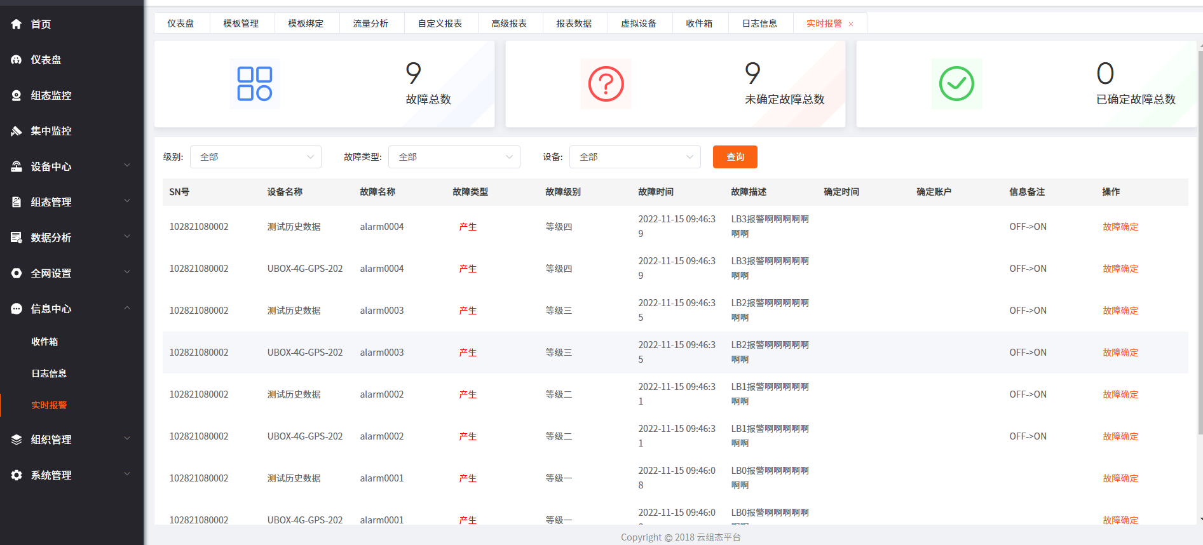This screenshot has width=1203, height=545.
Task: Expand the 组织管理 menu chevron
Action: coord(127,438)
